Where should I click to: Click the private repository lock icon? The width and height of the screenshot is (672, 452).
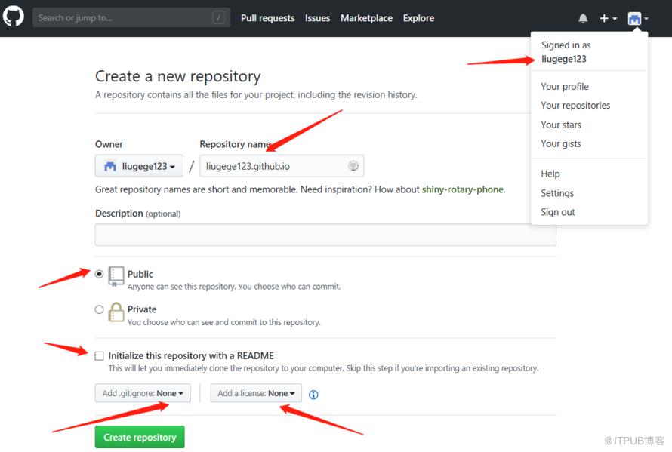pyautogui.click(x=116, y=312)
